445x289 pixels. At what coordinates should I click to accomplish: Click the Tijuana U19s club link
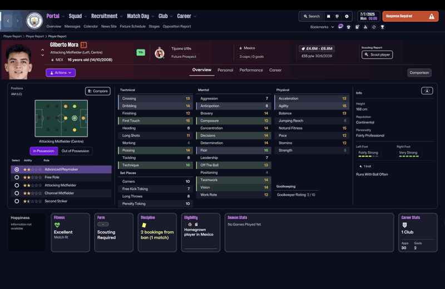181,48
